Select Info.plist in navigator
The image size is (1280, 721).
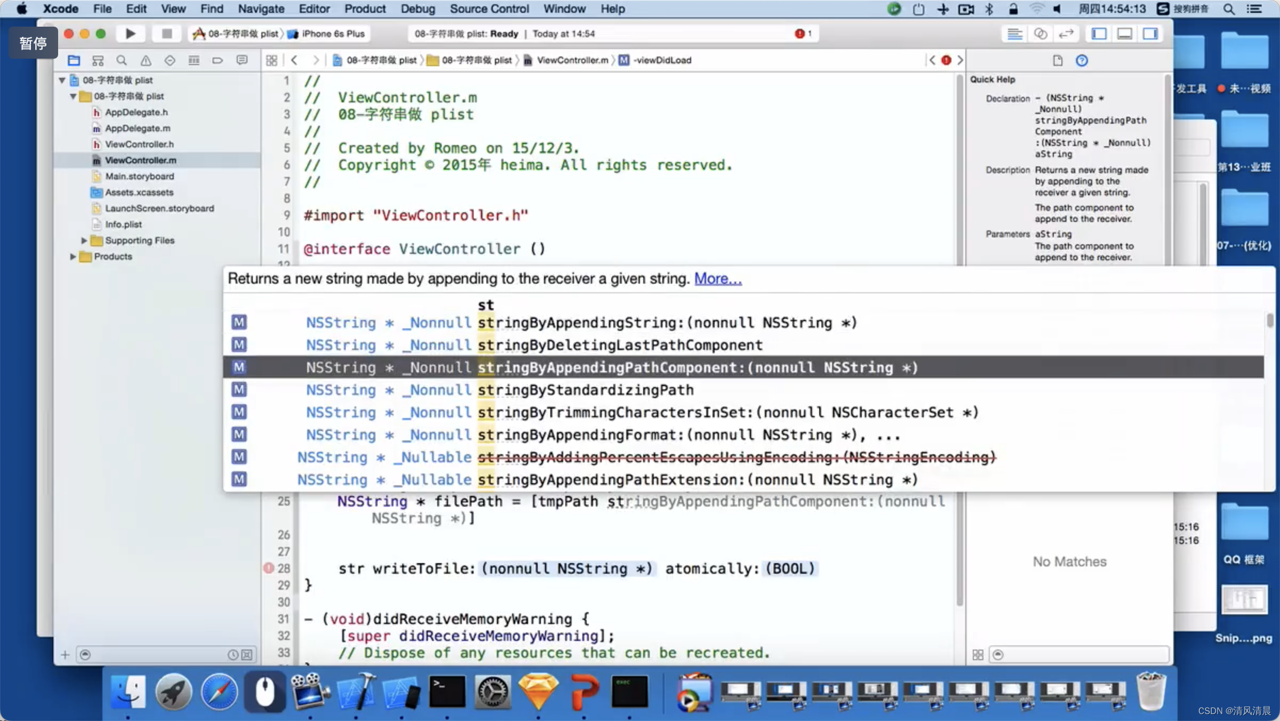(x=123, y=224)
